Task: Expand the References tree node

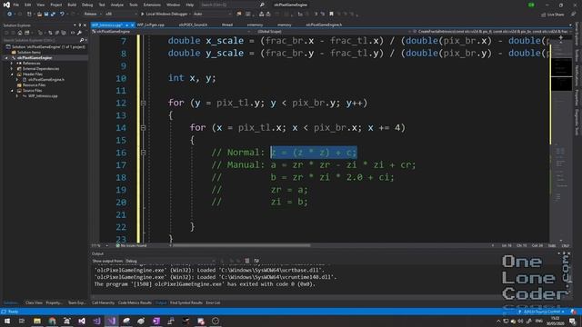Action: (12, 64)
